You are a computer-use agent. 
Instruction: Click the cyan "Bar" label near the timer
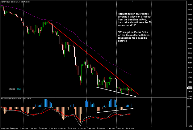(19, 89)
